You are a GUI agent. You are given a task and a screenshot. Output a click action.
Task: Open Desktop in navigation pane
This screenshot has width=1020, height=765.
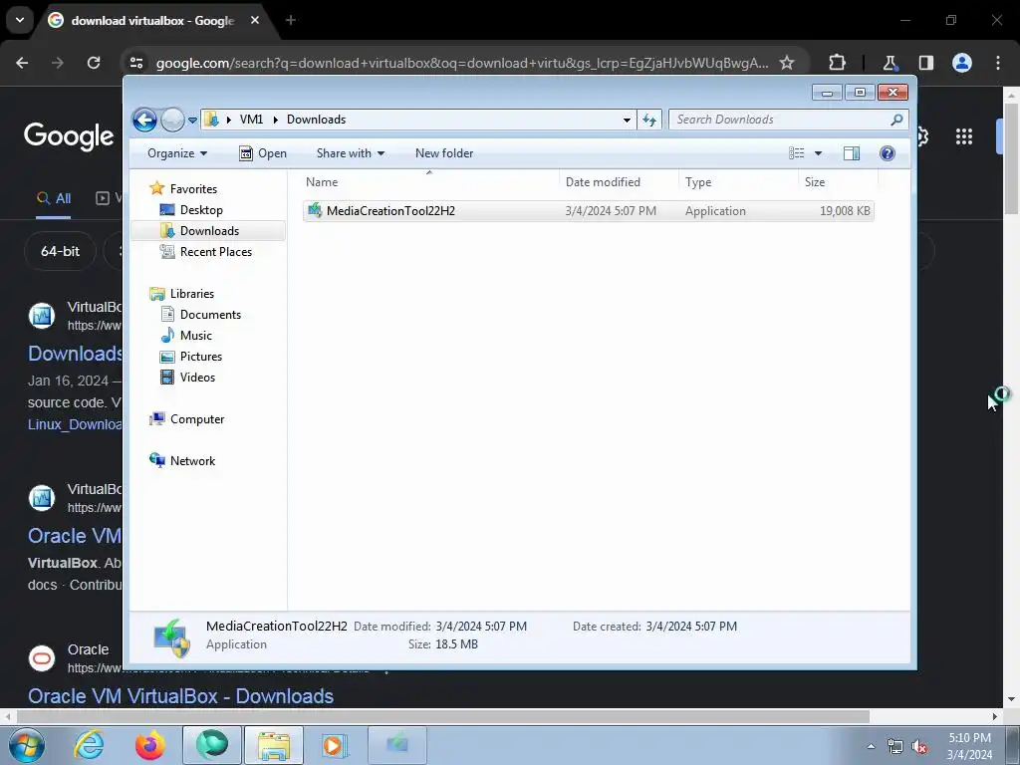click(201, 210)
